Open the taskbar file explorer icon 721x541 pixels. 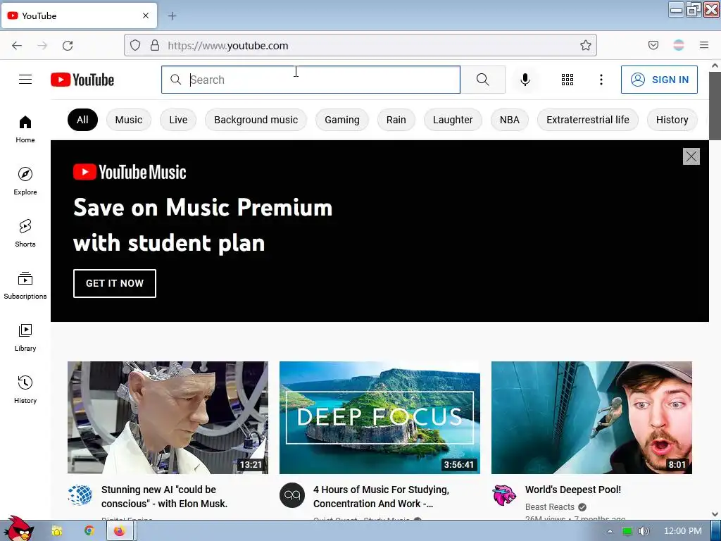coord(57,531)
